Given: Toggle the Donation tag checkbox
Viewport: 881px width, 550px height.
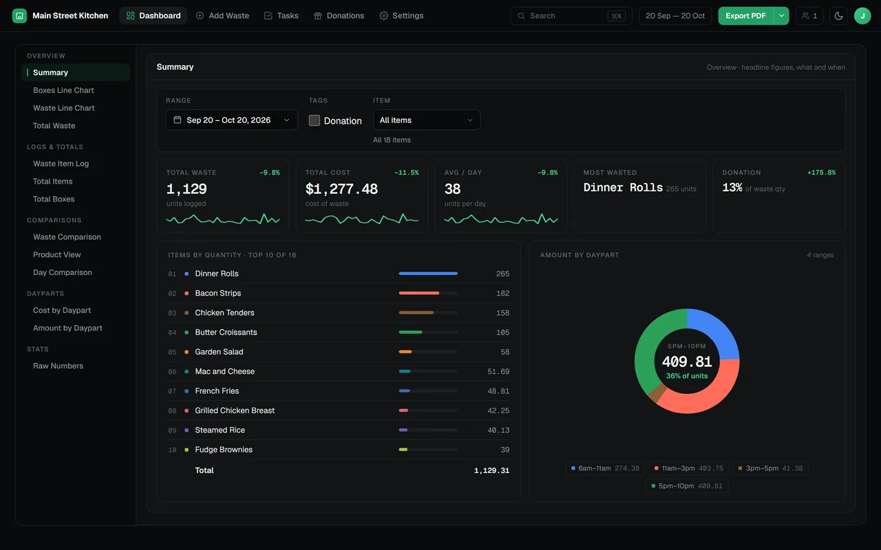Looking at the screenshot, I should (315, 120).
